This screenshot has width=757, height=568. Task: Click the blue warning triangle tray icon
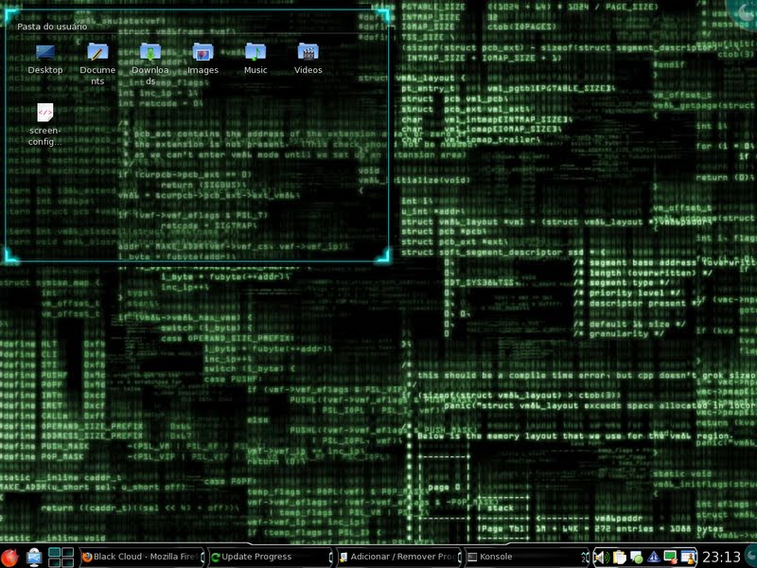(x=654, y=558)
